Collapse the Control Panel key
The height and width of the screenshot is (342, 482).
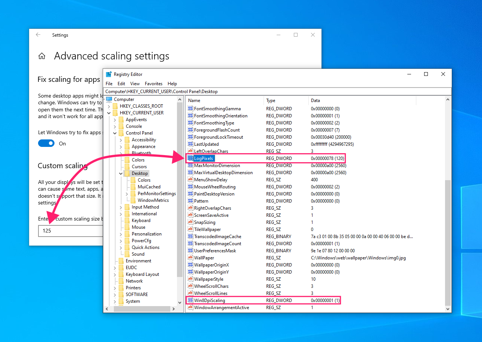coord(115,133)
